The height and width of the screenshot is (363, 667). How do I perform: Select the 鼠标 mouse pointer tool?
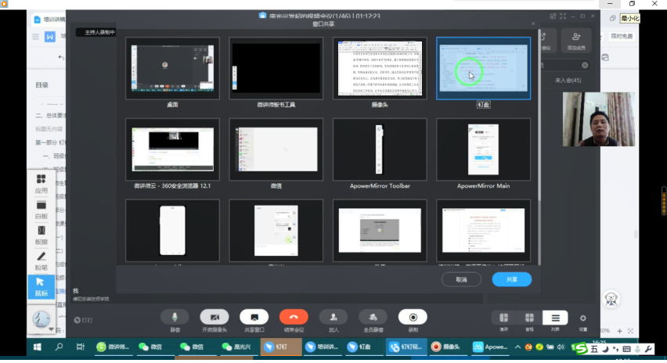41,286
